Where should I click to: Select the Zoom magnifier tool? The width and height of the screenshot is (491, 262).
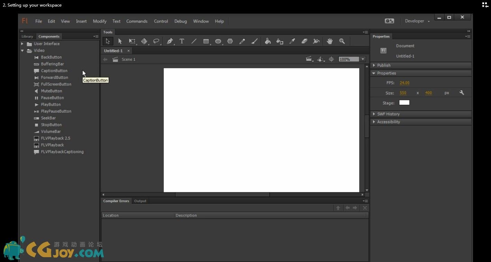click(342, 41)
